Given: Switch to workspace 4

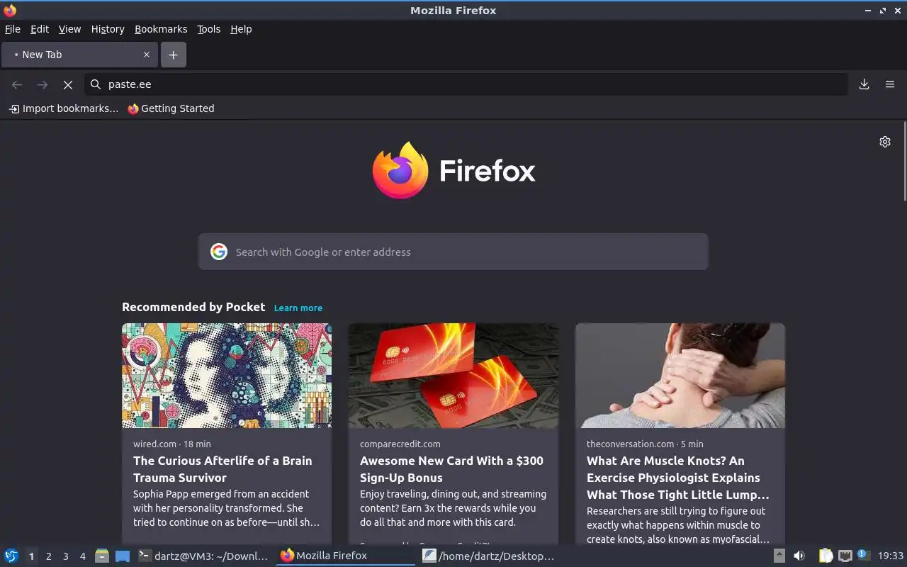Looking at the screenshot, I should tap(82, 556).
